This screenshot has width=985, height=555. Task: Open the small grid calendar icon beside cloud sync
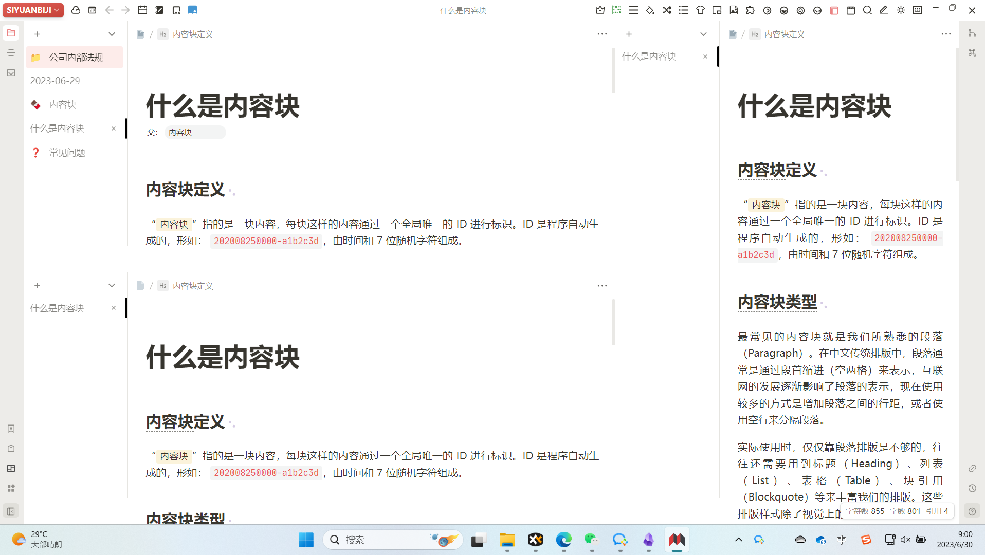tap(93, 10)
